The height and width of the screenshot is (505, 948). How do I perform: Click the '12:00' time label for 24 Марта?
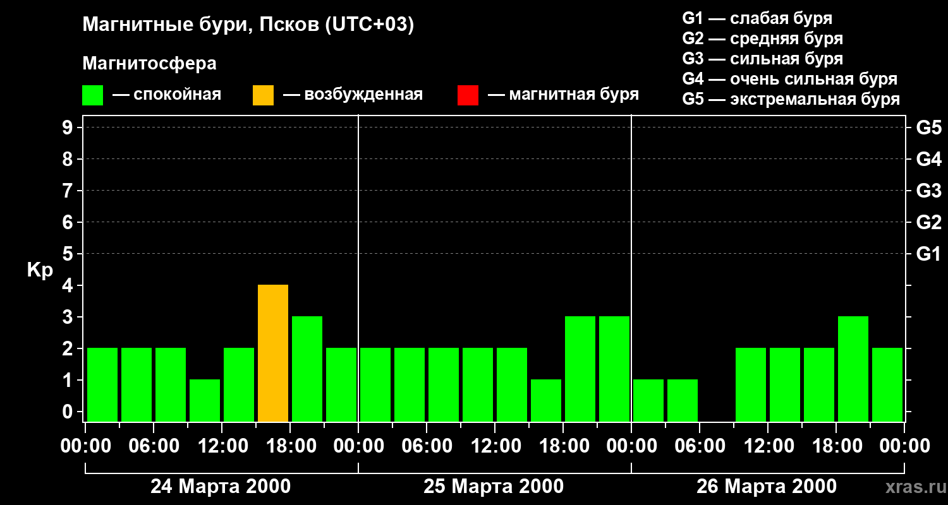(222, 446)
